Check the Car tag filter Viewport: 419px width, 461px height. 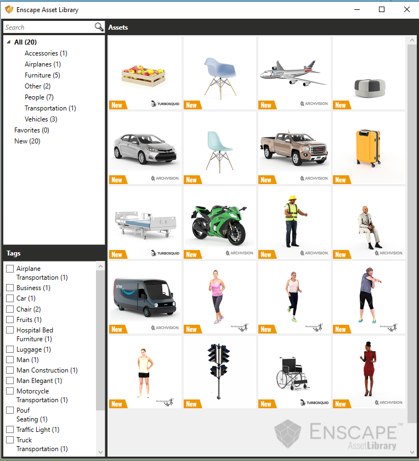pos(10,298)
